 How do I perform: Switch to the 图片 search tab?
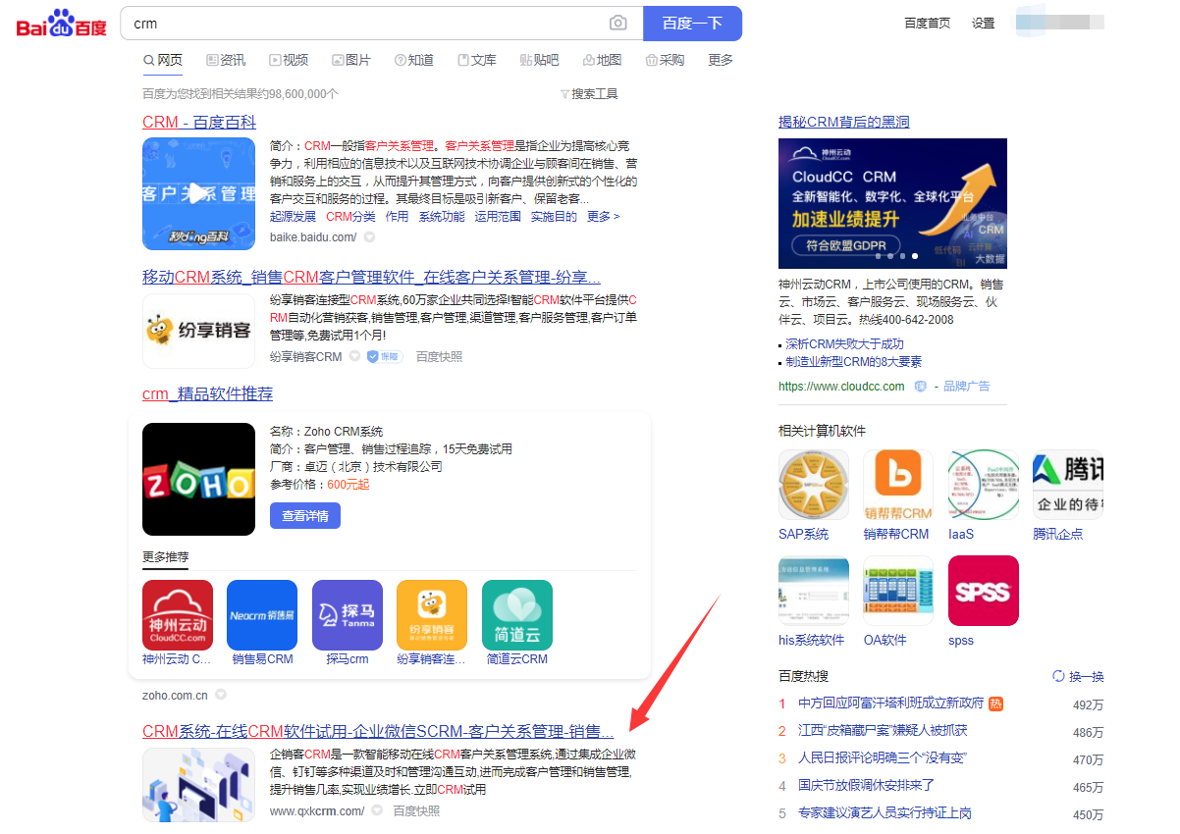click(351, 60)
